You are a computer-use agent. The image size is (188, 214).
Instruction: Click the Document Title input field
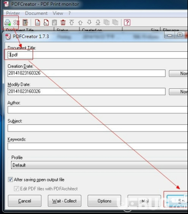pos(98,55)
